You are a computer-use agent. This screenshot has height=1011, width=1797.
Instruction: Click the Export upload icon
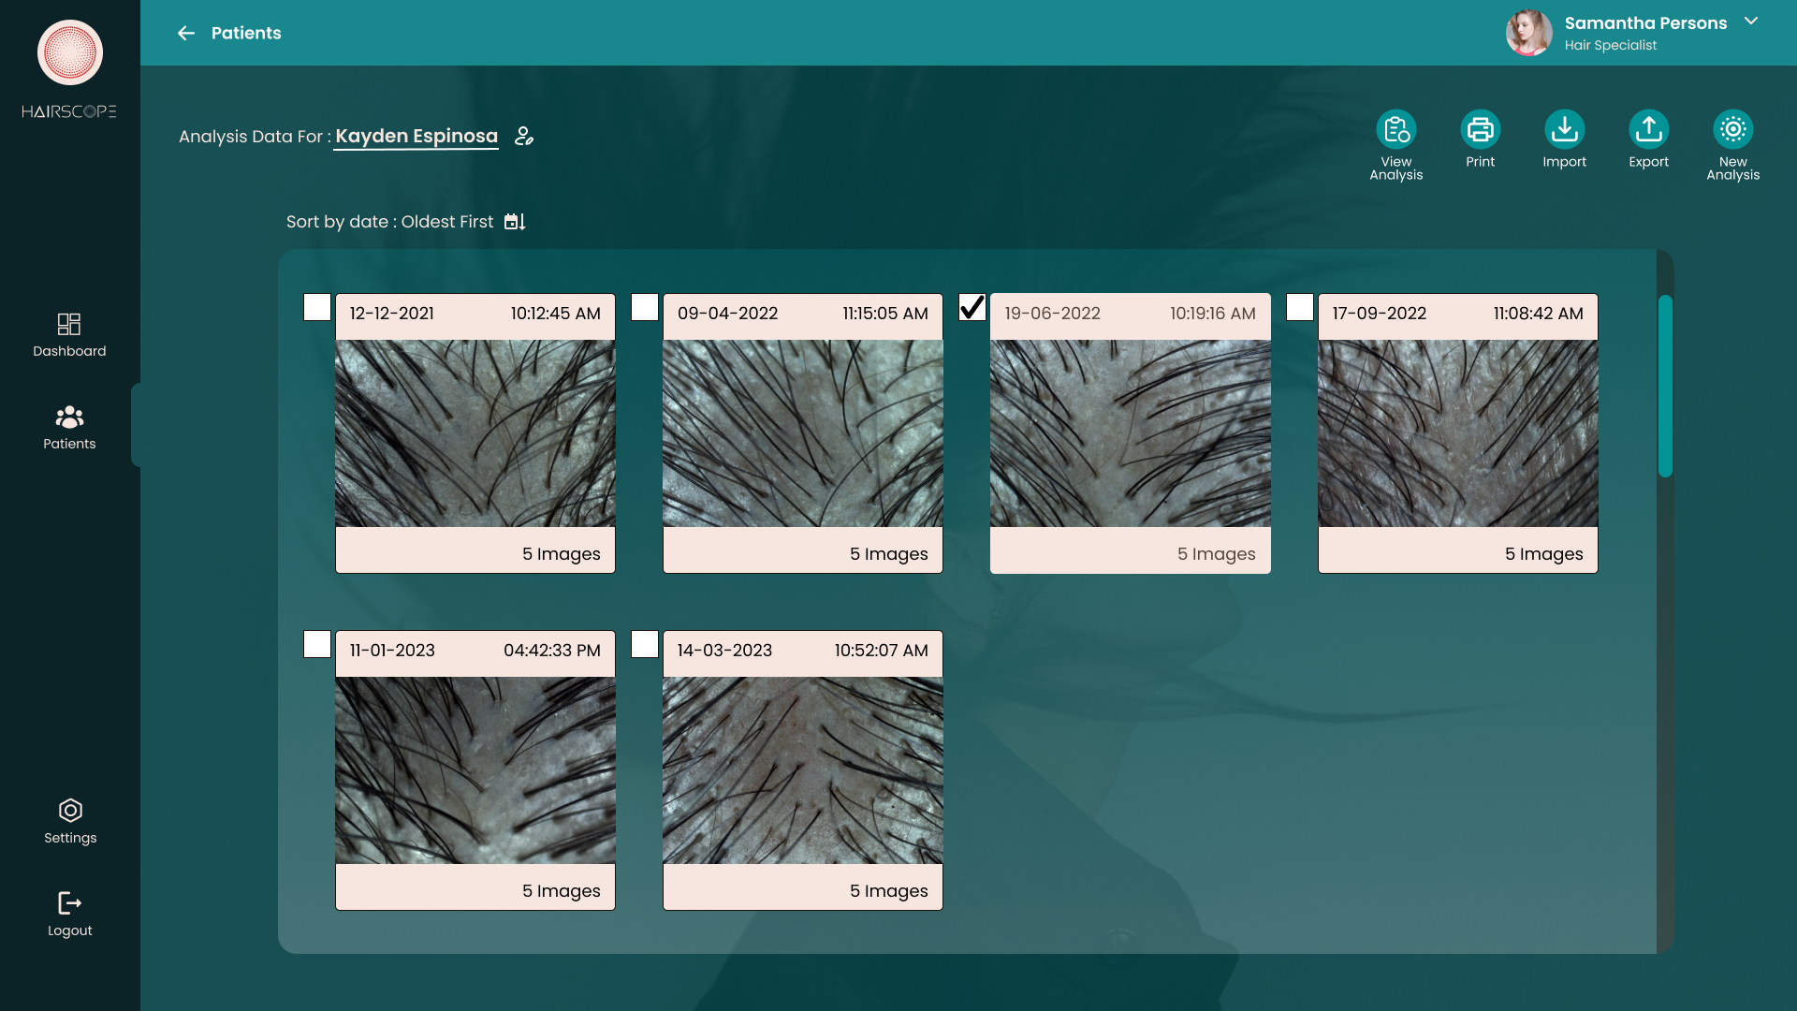(x=1648, y=130)
